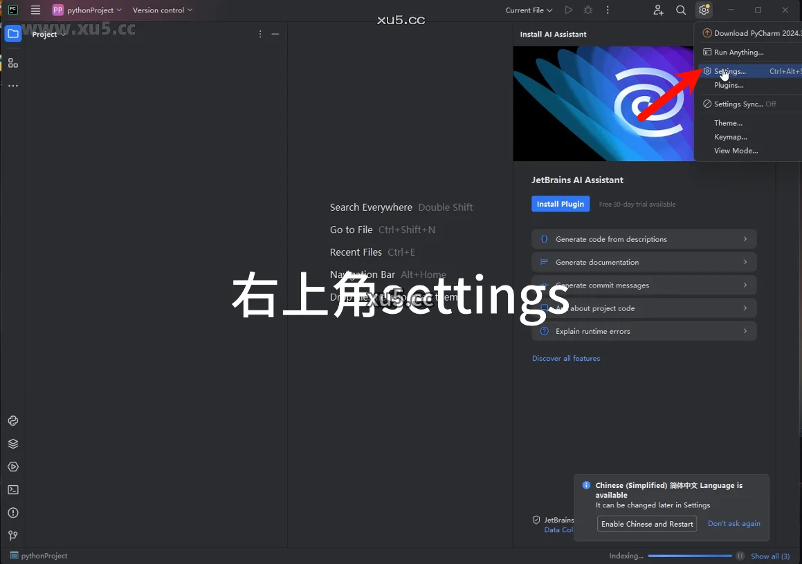Select the Terminal icon in left sidebar
Image resolution: width=802 pixels, height=564 pixels.
[x=12, y=489]
